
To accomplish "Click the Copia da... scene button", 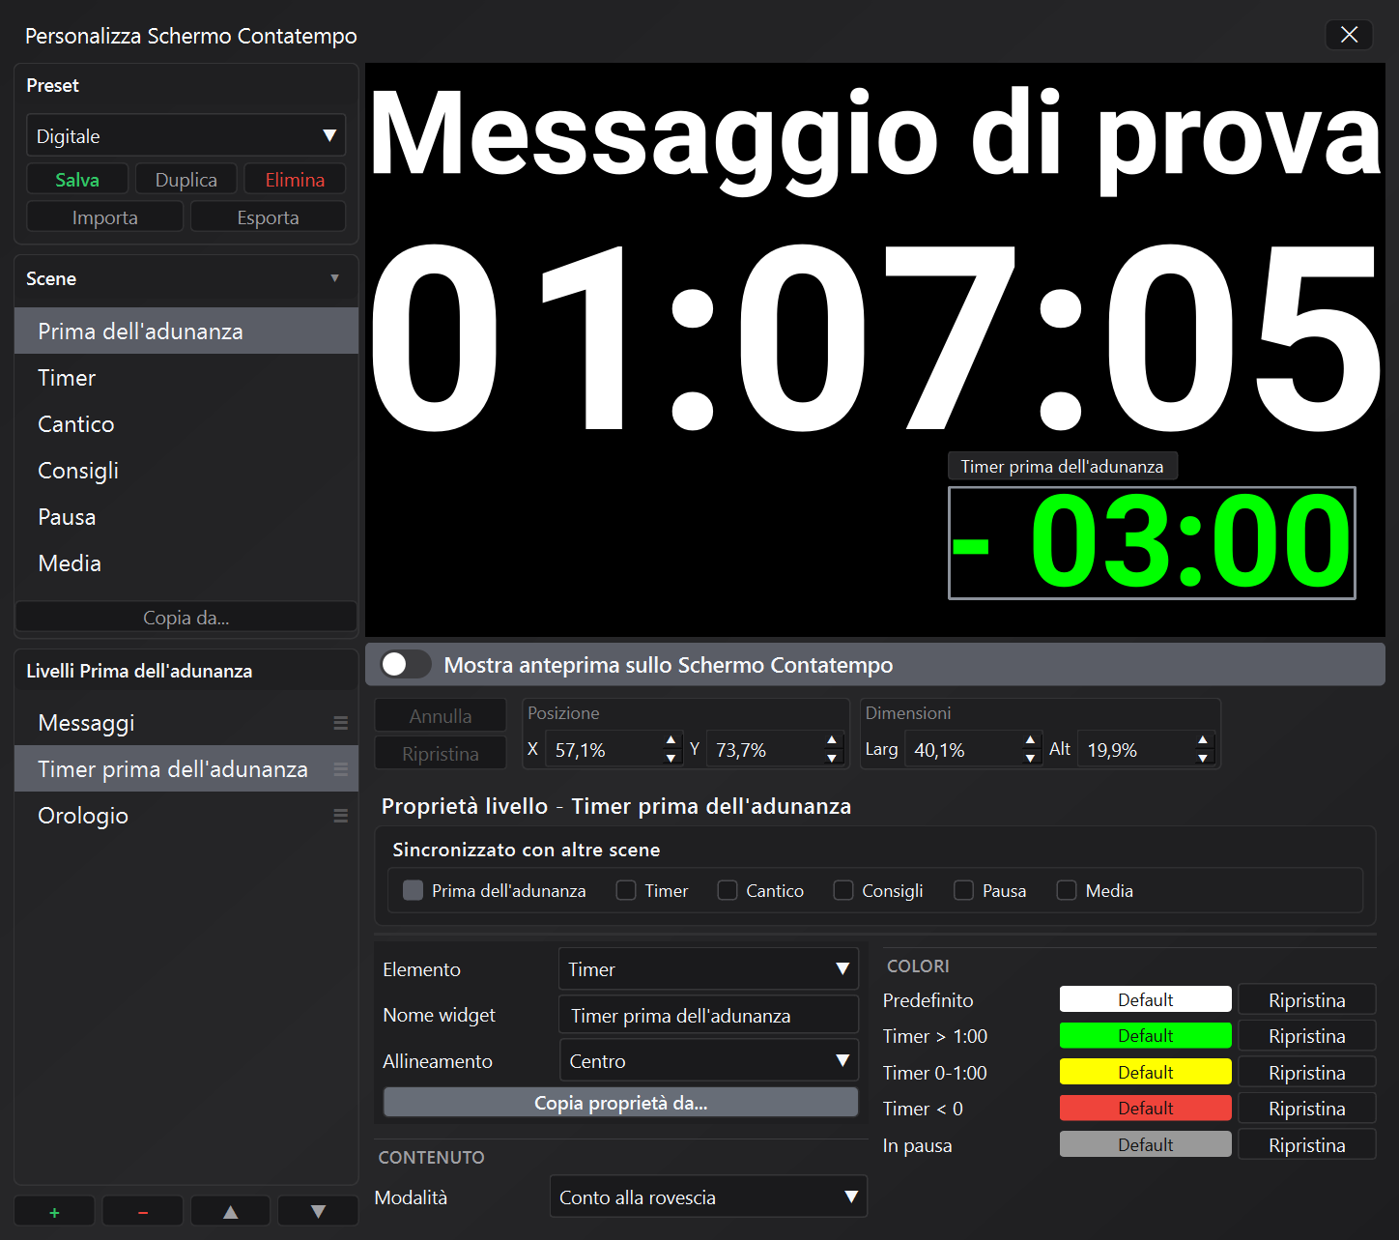I will click(186, 617).
